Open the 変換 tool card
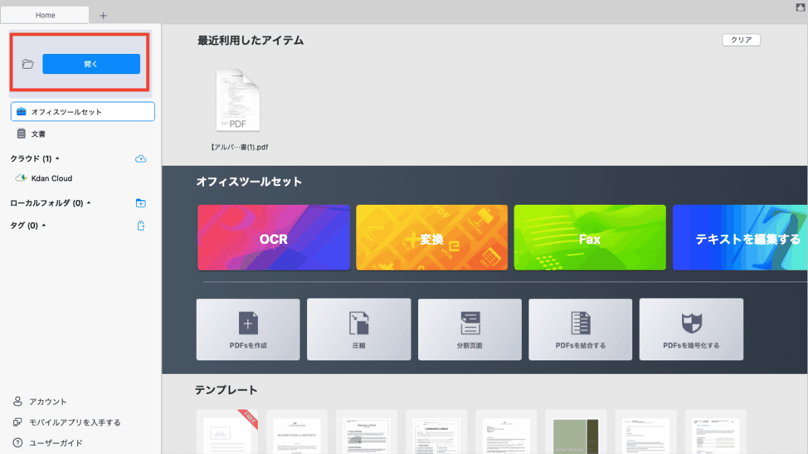808x454 pixels. [432, 238]
